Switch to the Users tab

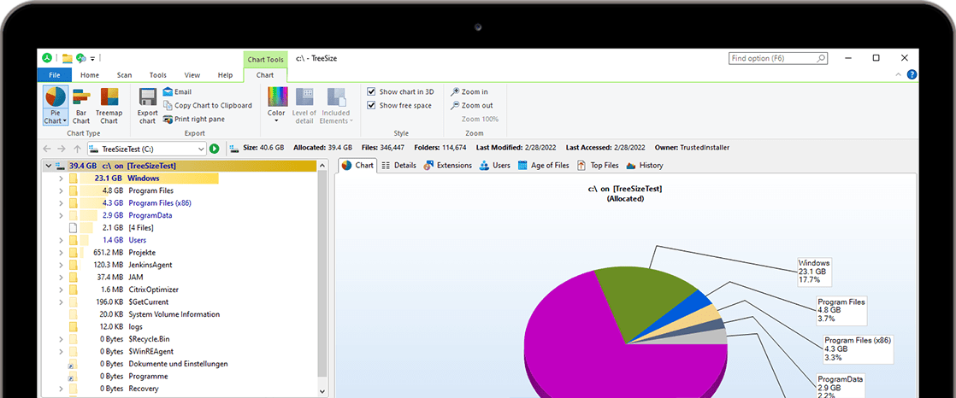494,165
